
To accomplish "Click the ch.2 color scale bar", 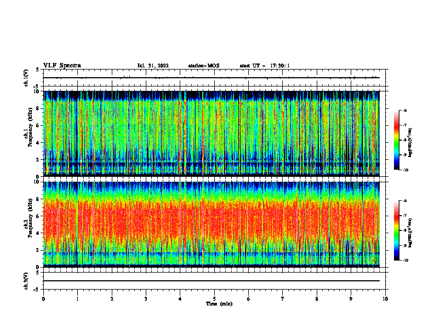I will pyautogui.click(x=396, y=230).
